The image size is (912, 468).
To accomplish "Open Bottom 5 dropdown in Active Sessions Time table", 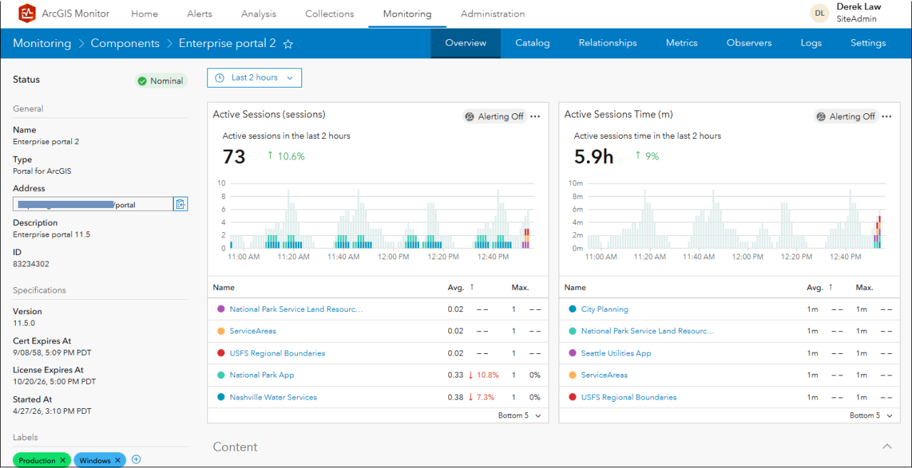I will (871, 415).
